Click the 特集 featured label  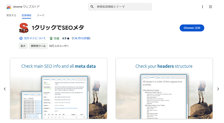[57, 39]
